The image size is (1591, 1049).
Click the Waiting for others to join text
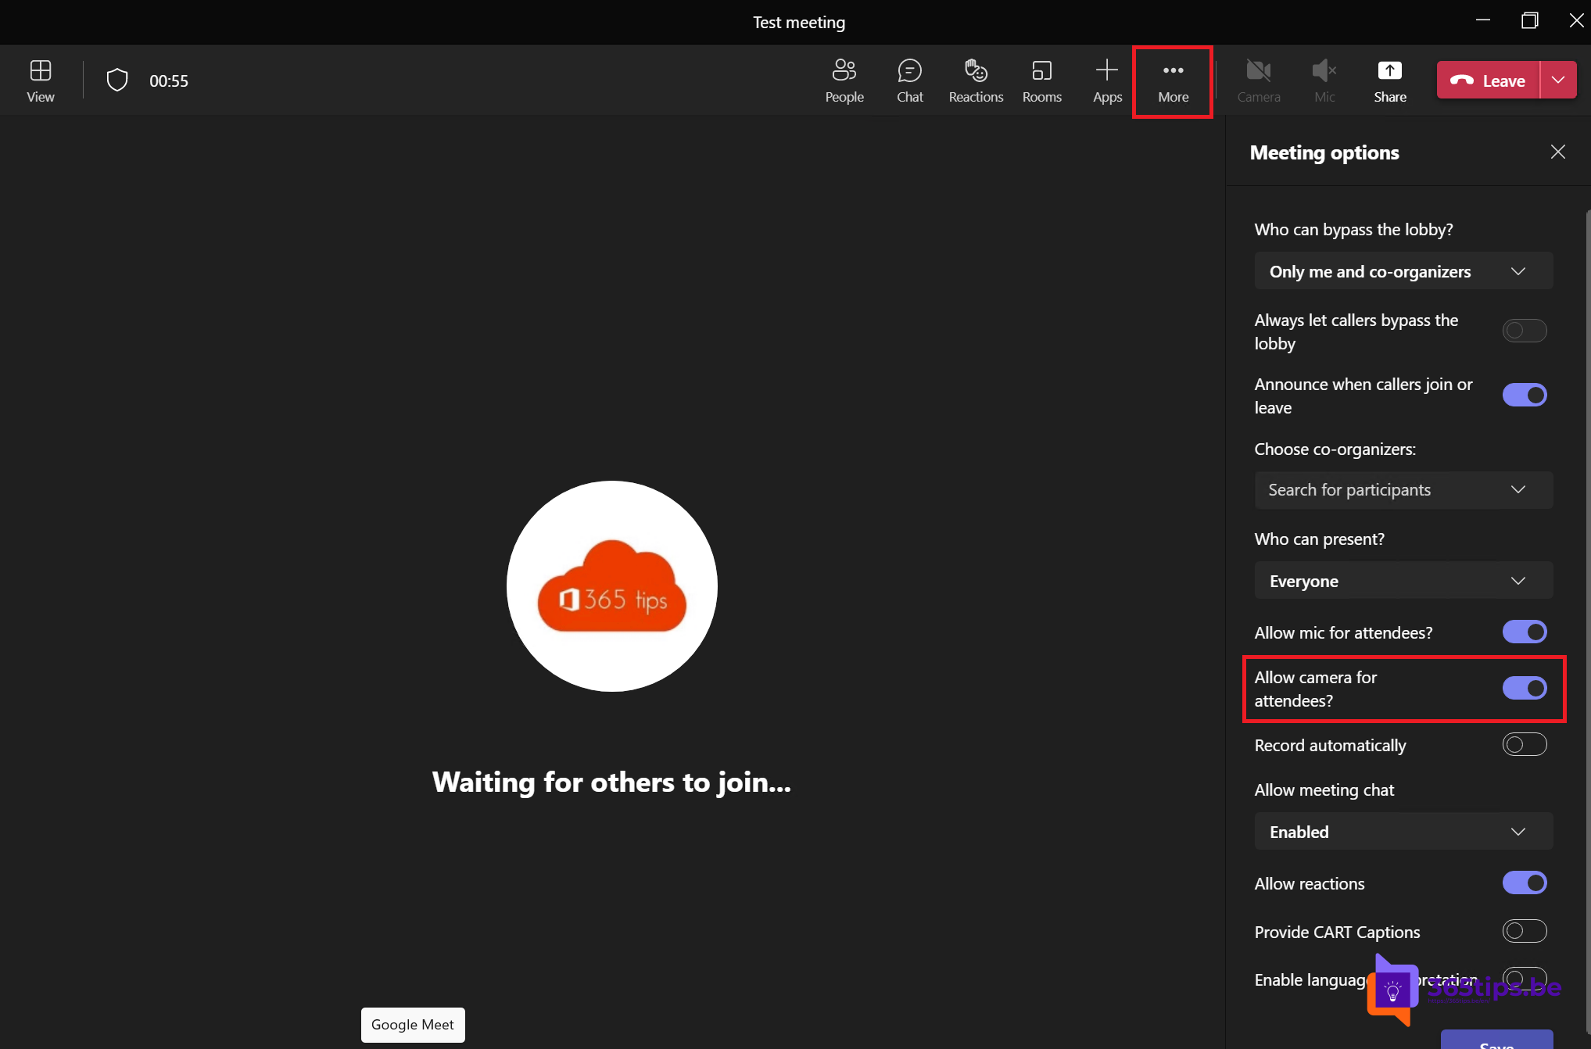coord(611,782)
